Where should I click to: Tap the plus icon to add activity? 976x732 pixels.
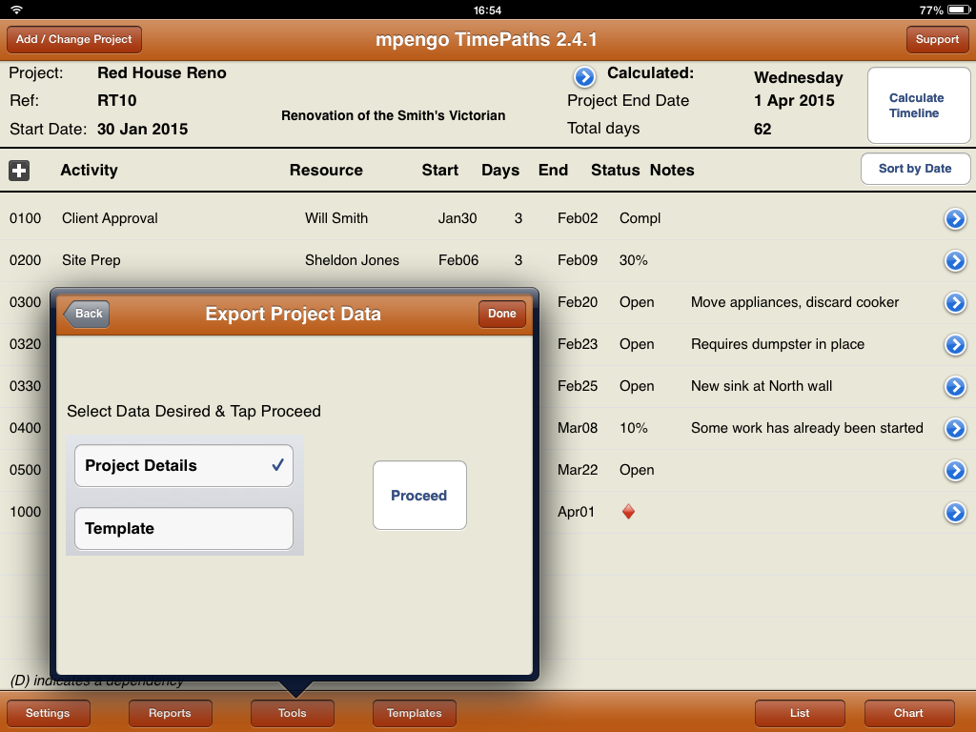(x=19, y=171)
